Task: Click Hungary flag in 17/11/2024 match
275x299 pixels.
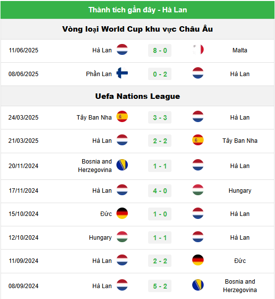Action: [198, 190]
